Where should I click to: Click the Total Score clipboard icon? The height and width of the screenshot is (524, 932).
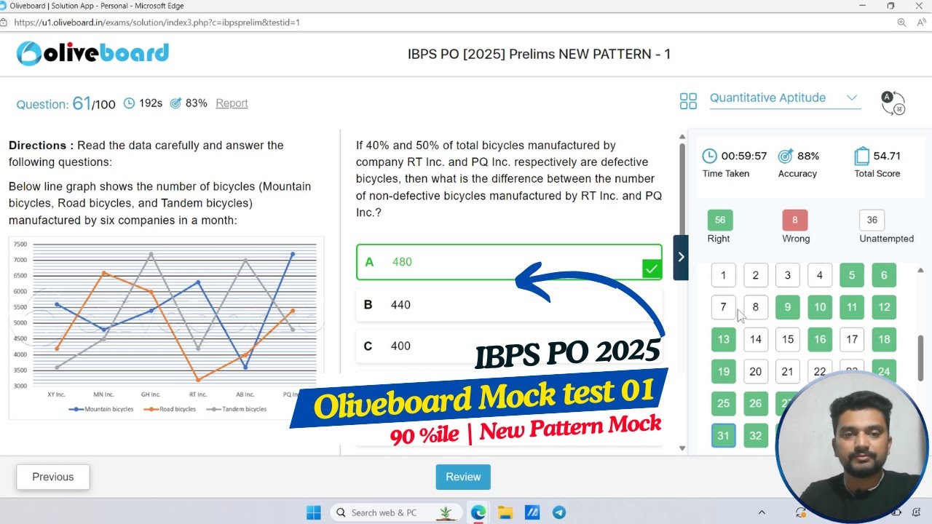pos(862,156)
